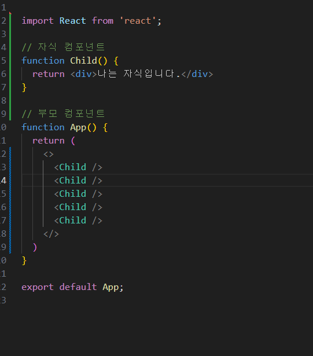Click 'default' keyword in export statement
This screenshot has width=313, height=356.
78,287
